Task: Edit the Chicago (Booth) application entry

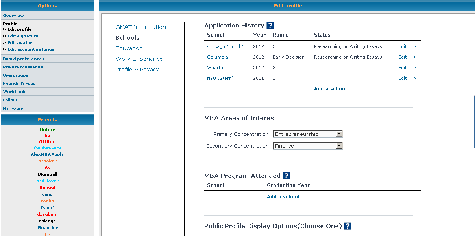Action: click(402, 46)
